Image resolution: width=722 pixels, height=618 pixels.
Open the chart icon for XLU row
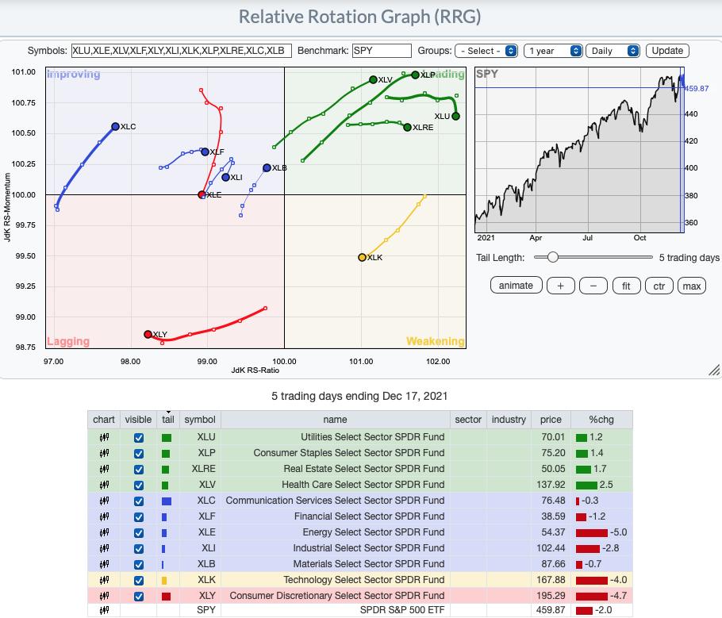104,437
